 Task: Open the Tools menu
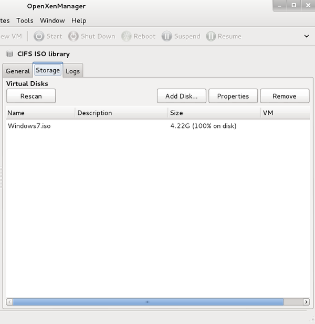tap(25, 20)
